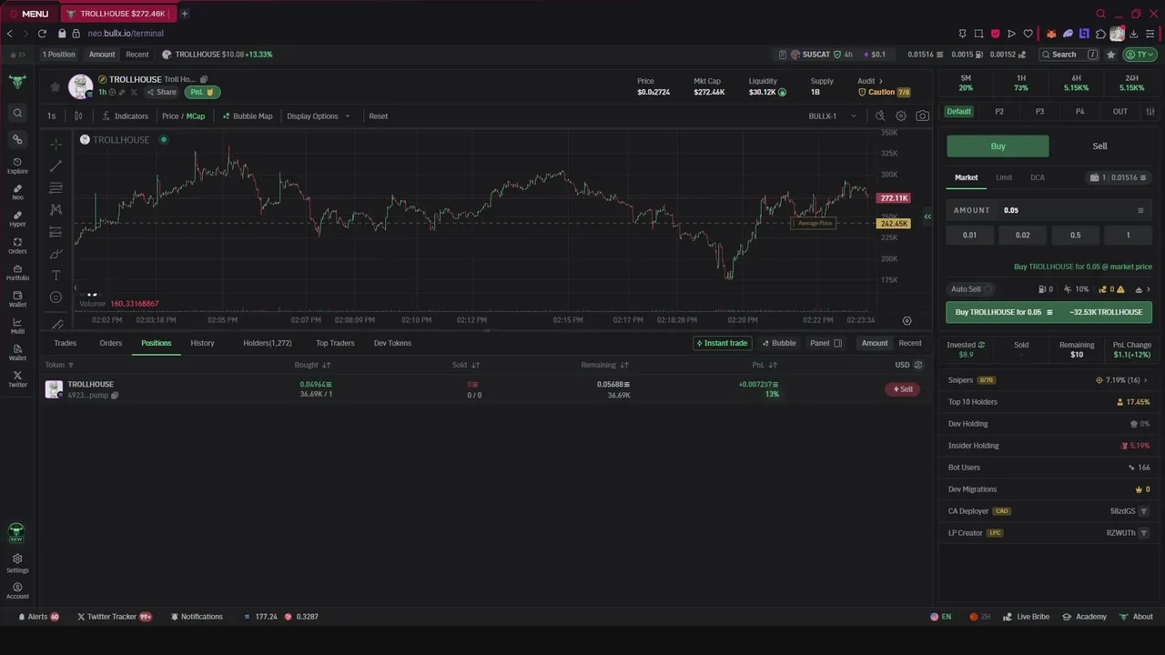The height and width of the screenshot is (655, 1165).
Task: Select the DCA order tab
Action: click(1038, 177)
